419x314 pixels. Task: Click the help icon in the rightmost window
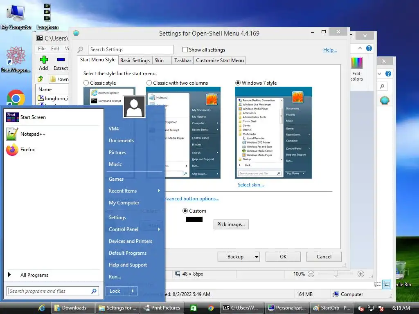point(388,74)
